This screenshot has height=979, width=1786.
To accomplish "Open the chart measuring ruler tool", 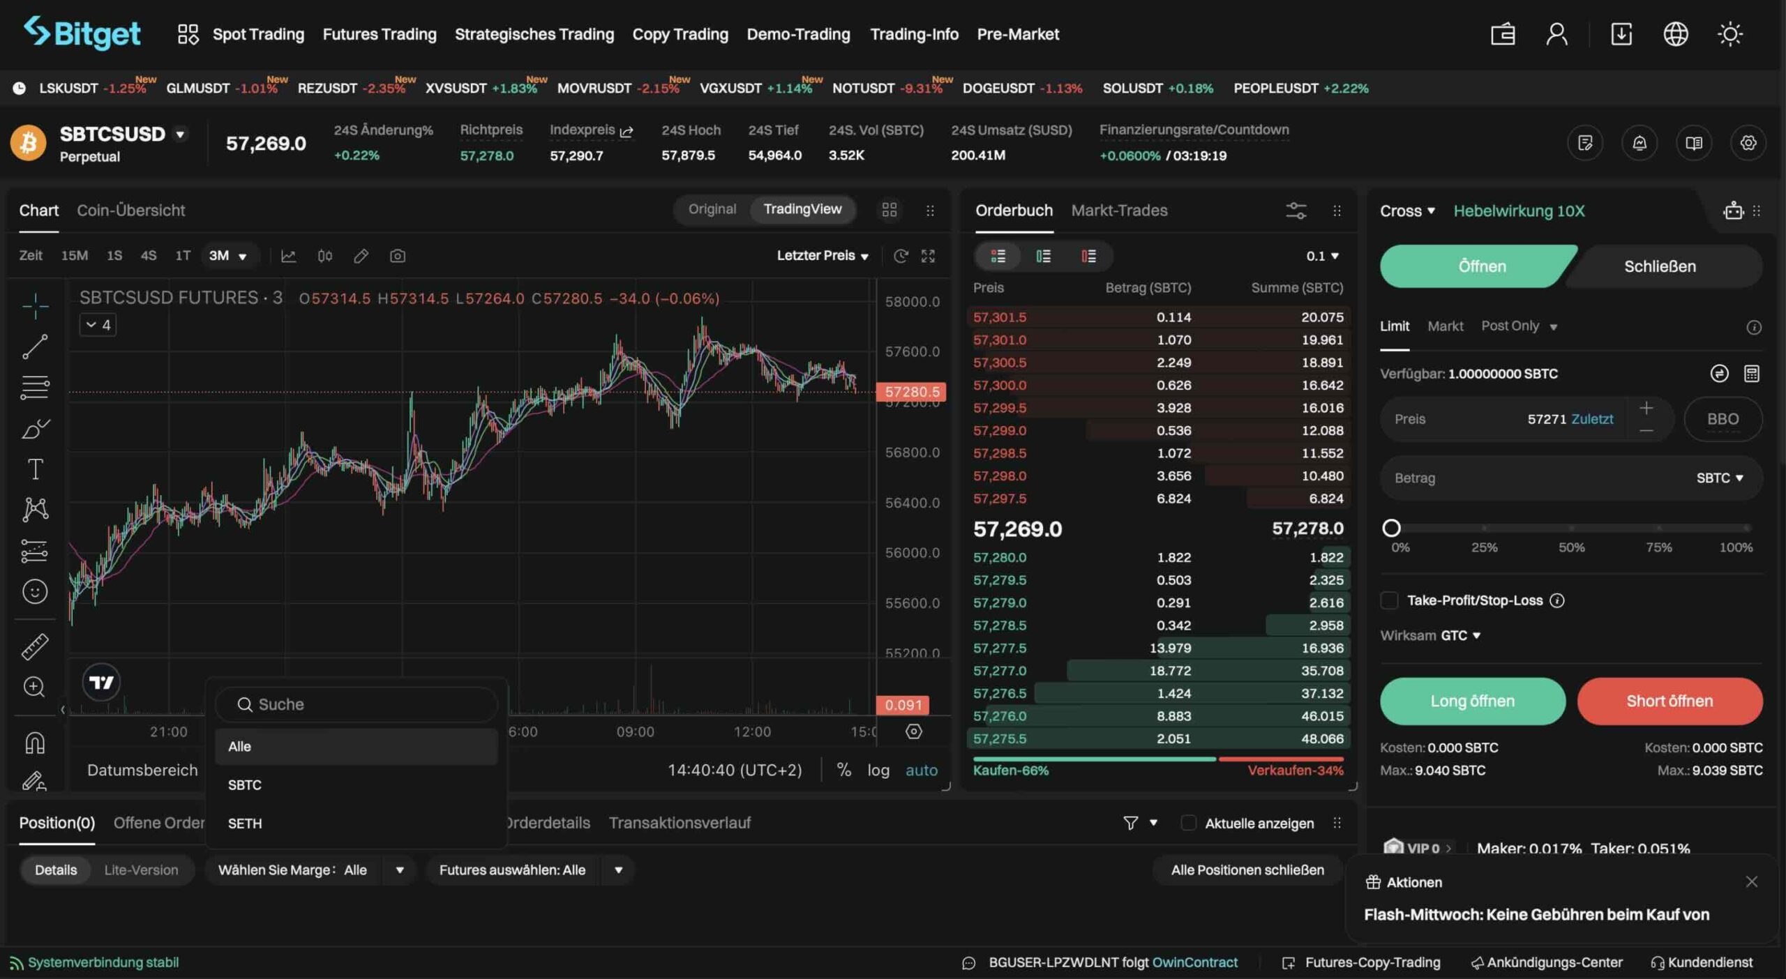I will click(x=35, y=646).
